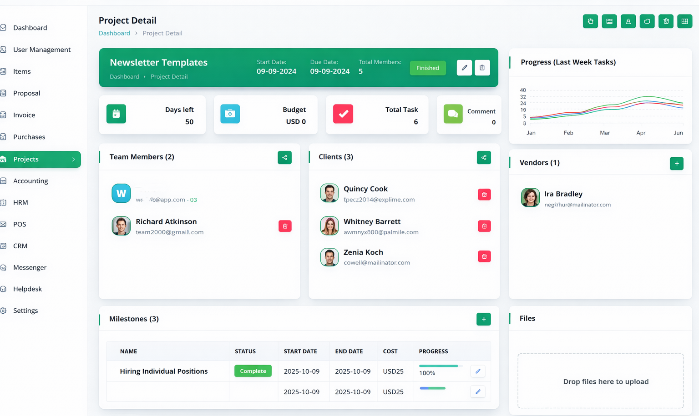
Task: Click the grid icon in top toolbar
Action: (x=684, y=21)
